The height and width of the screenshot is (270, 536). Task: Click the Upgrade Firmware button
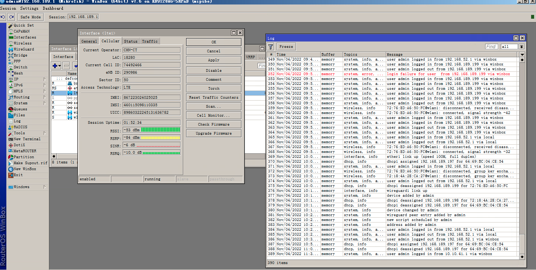tap(214, 134)
